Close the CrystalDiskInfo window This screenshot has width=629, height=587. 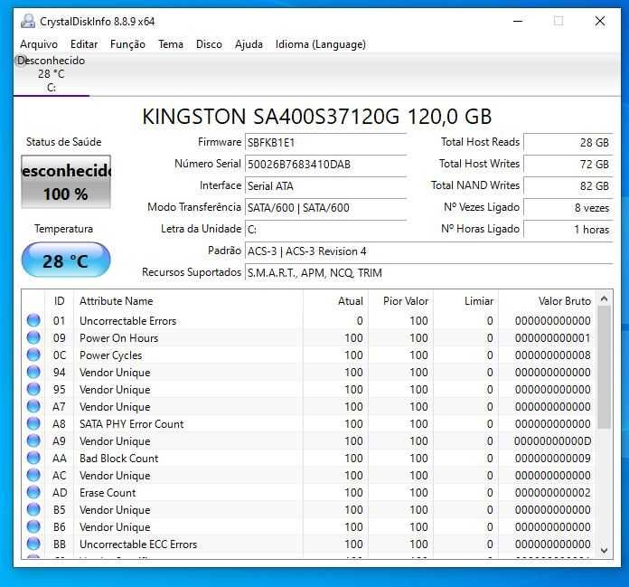pyautogui.click(x=600, y=21)
